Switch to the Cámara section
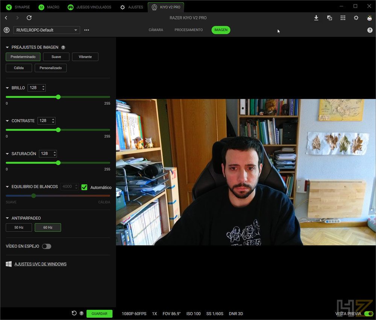 156,30
